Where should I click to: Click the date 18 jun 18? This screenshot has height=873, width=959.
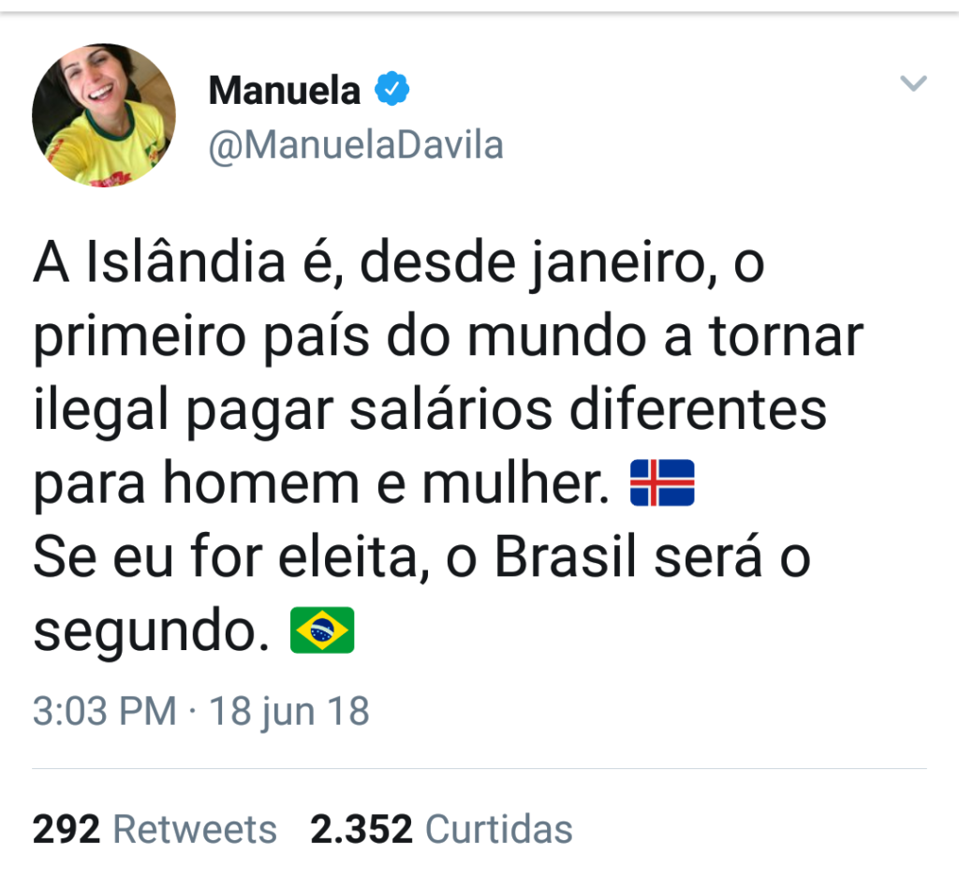pos(288,712)
